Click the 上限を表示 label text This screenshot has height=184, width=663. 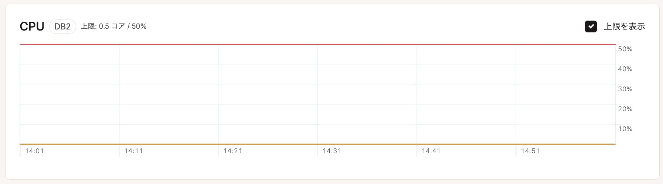coord(624,26)
